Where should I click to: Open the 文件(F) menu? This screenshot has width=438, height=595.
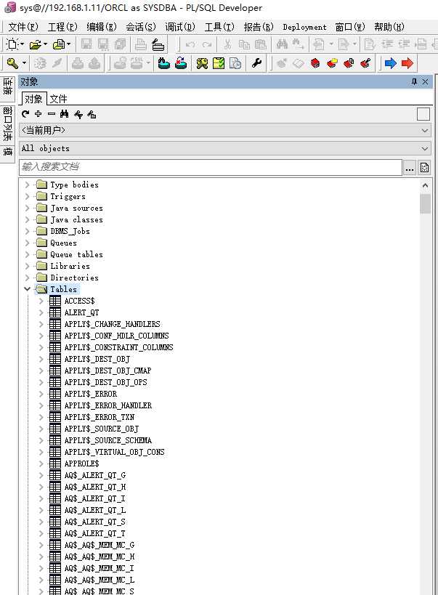23,27
